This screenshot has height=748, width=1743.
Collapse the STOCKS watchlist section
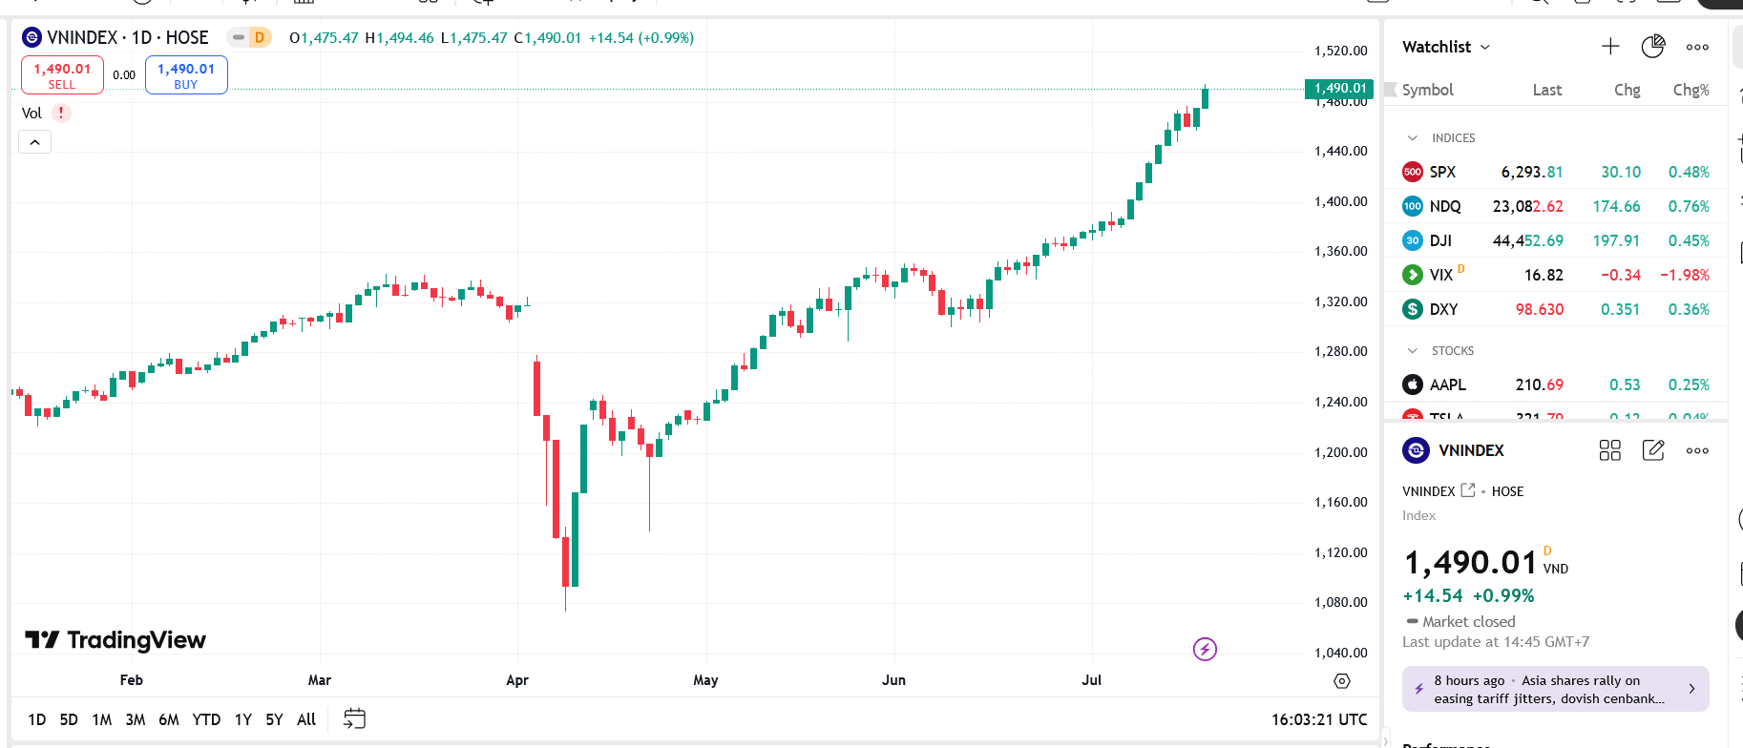point(1413,351)
